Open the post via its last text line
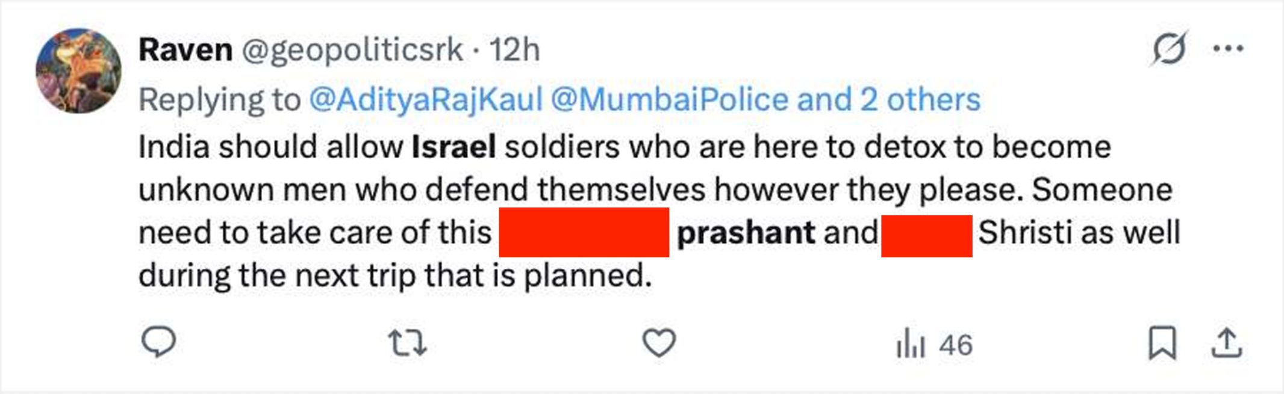This screenshot has width=1284, height=394. click(x=395, y=275)
